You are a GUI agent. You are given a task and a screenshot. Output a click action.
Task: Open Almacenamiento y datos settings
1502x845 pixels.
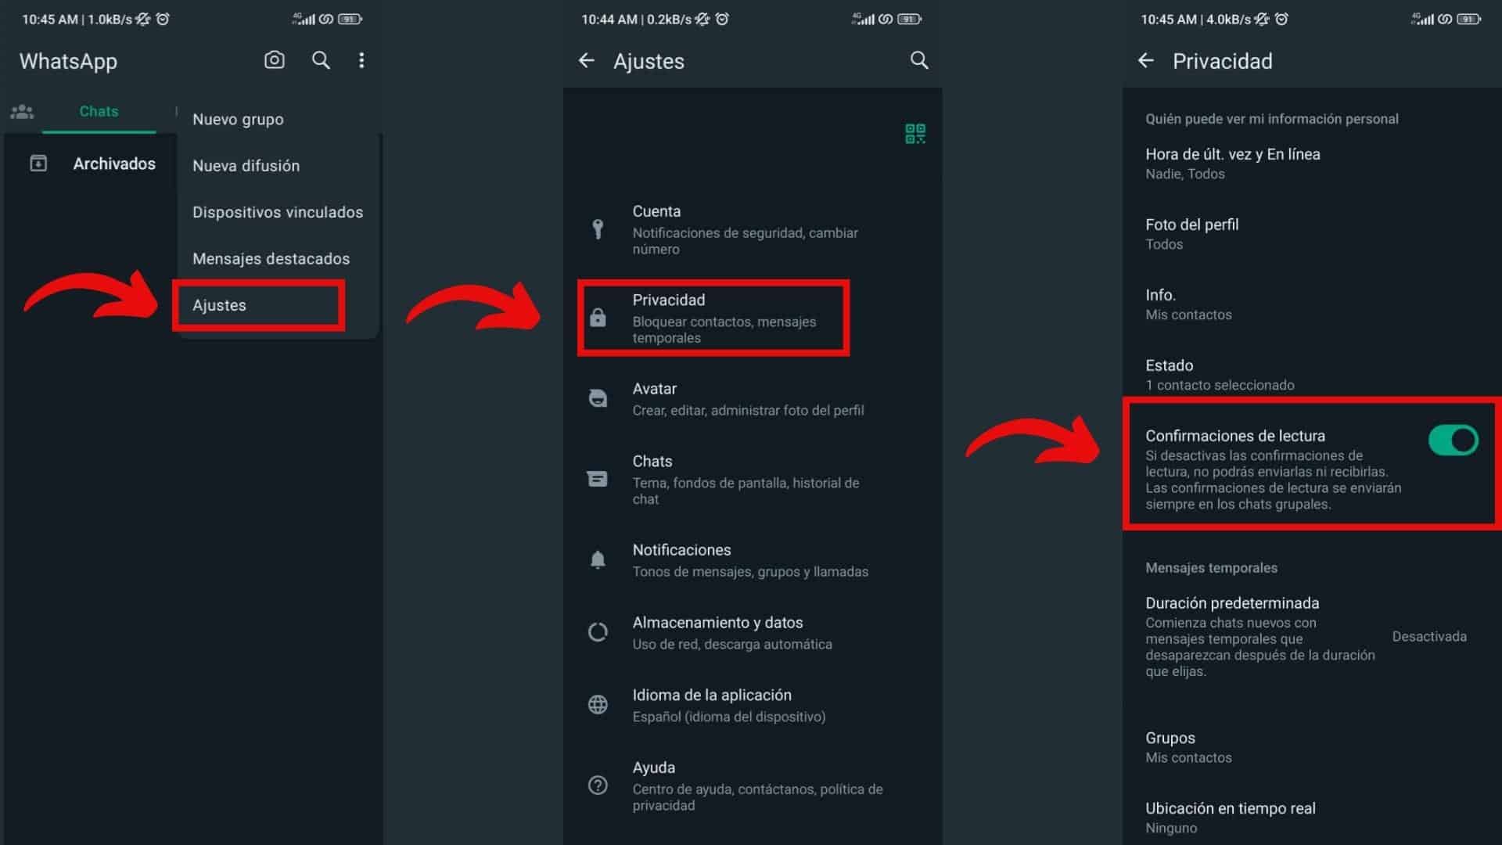753,632
